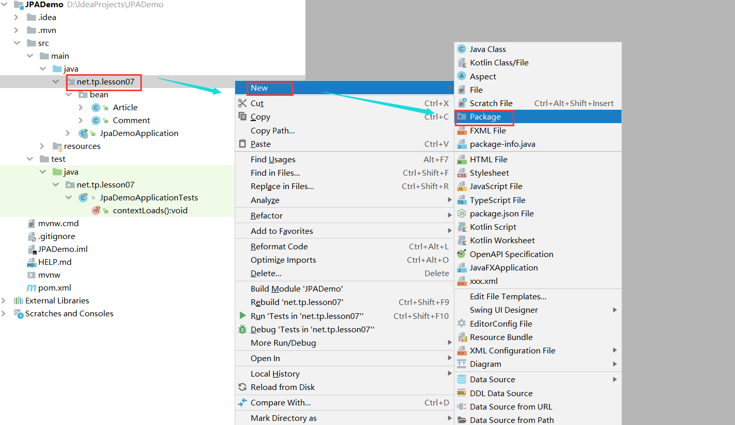Select Replace in Files... menu item
The height and width of the screenshot is (425, 735).
click(x=345, y=186)
